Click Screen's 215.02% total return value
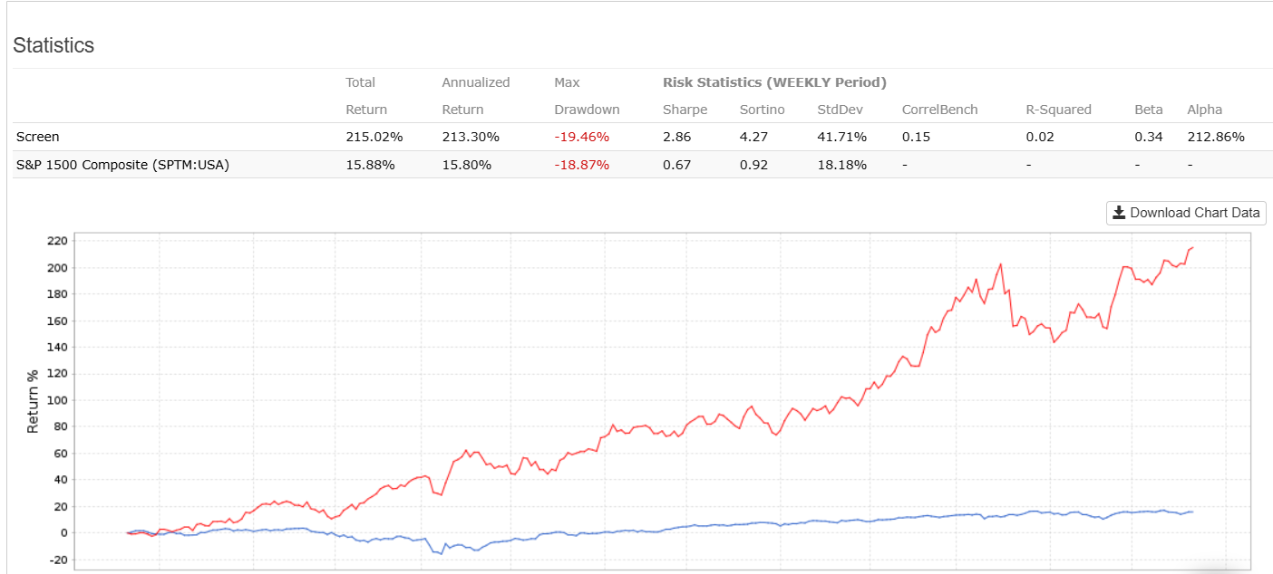The image size is (1273, 574). [374, 137]
